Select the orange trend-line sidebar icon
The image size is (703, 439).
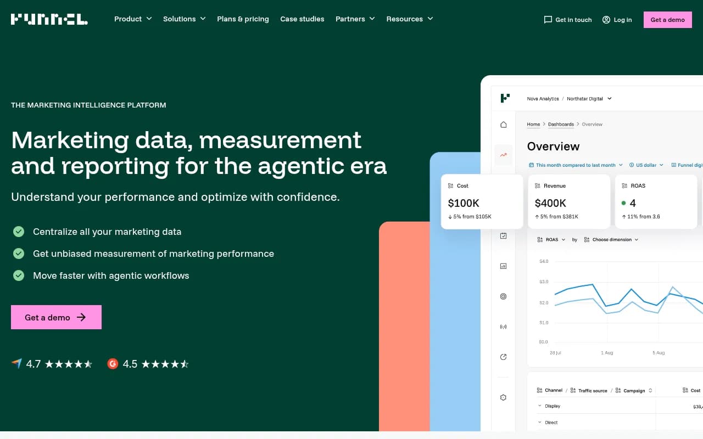[x=504, y=155]
